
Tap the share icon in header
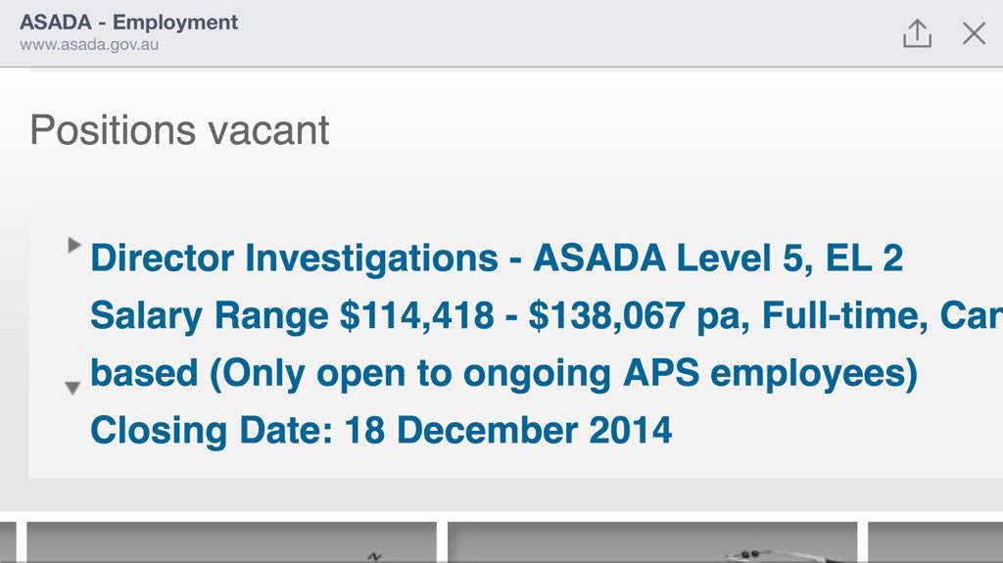point(916,34)
